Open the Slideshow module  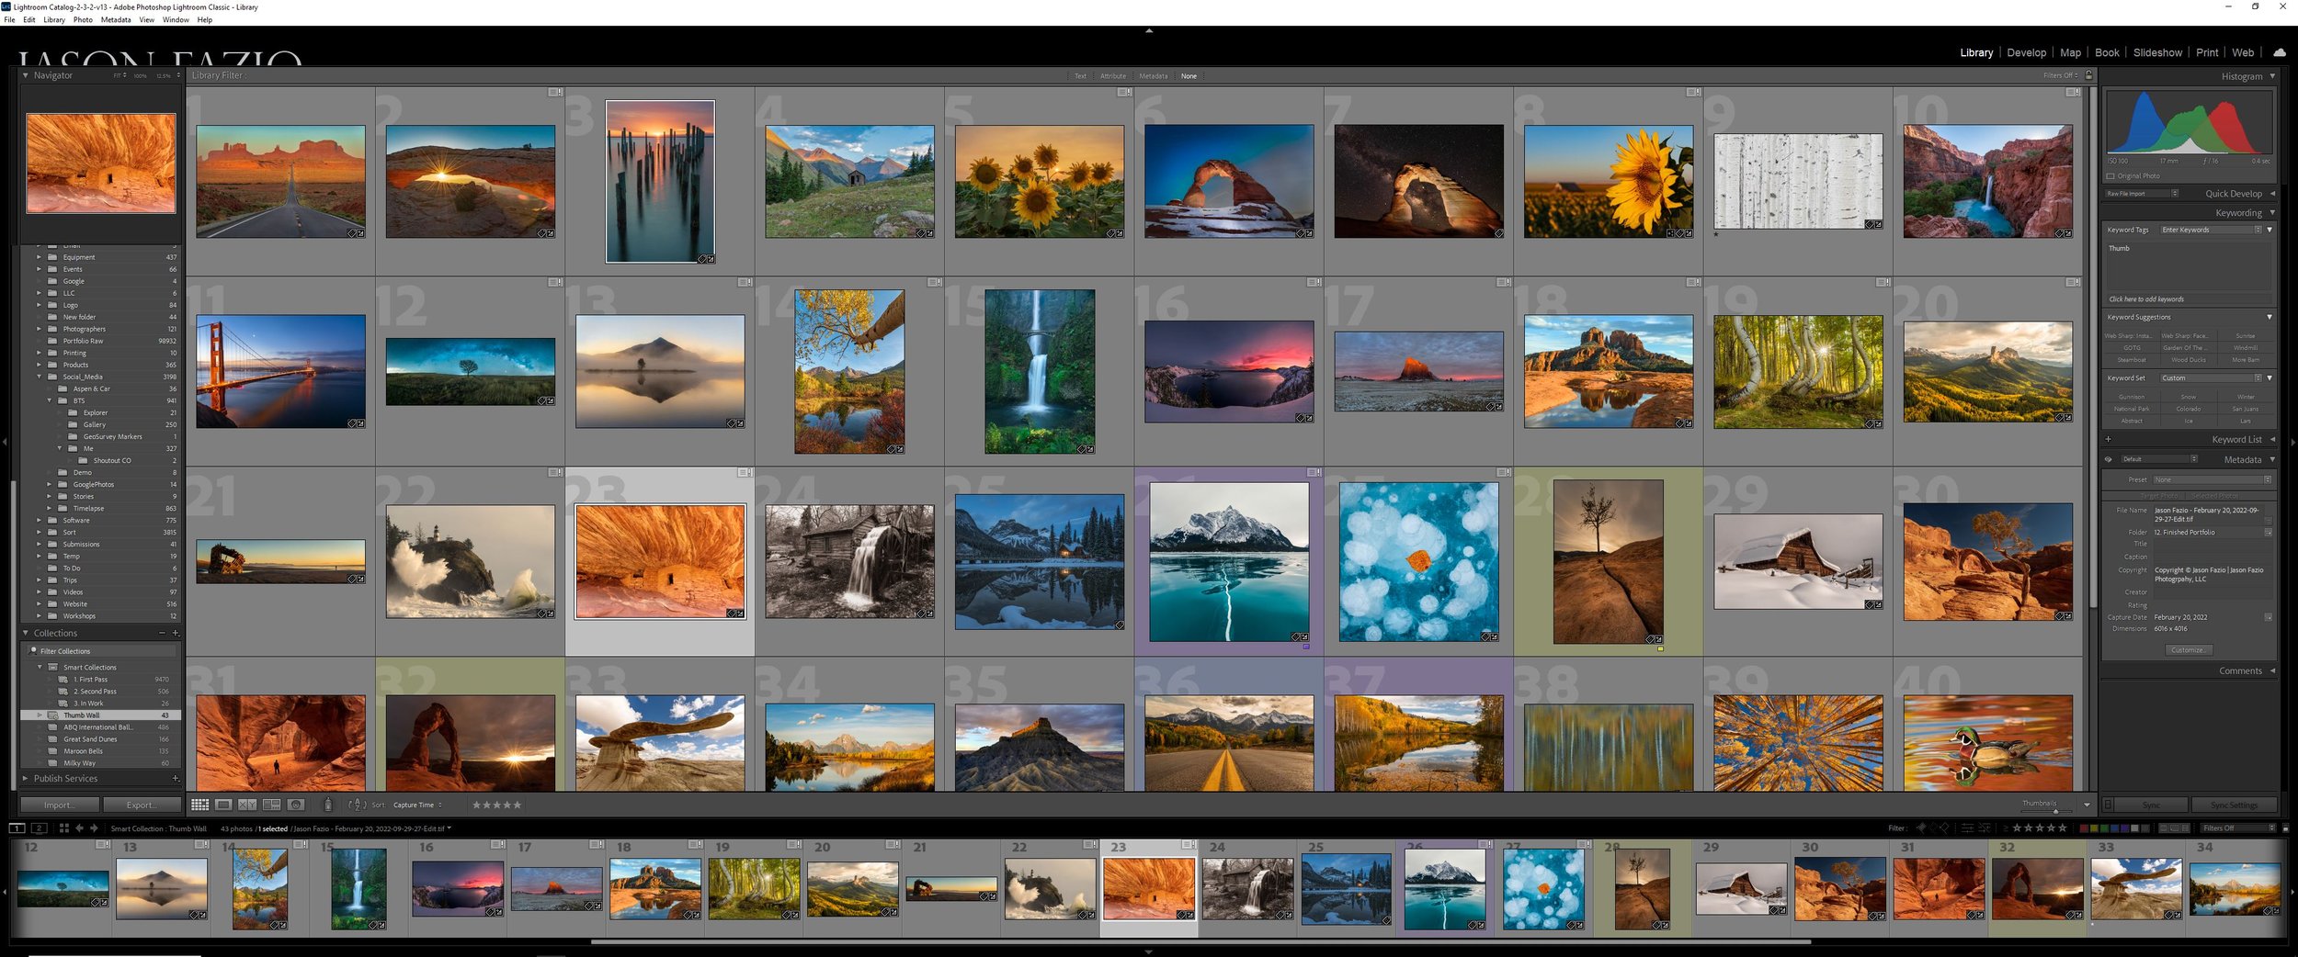click(2156, 52)
